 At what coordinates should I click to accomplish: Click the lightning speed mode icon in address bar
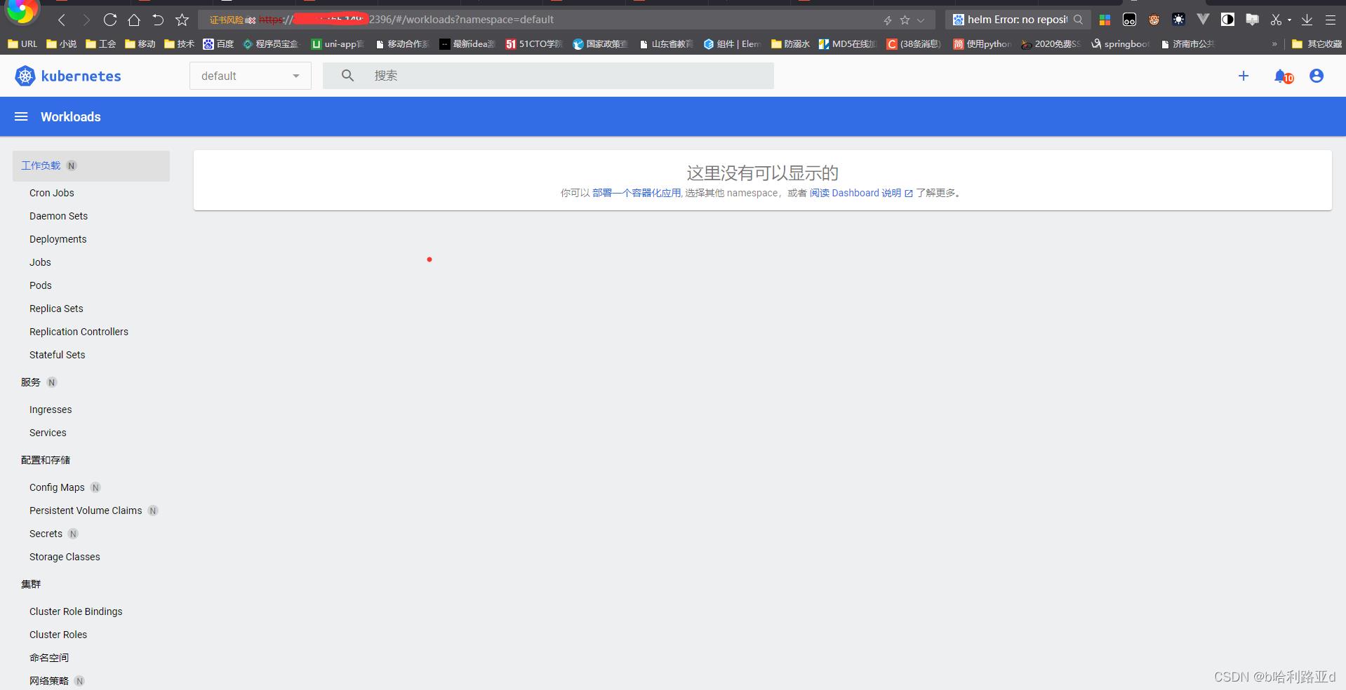coord(887,20)
